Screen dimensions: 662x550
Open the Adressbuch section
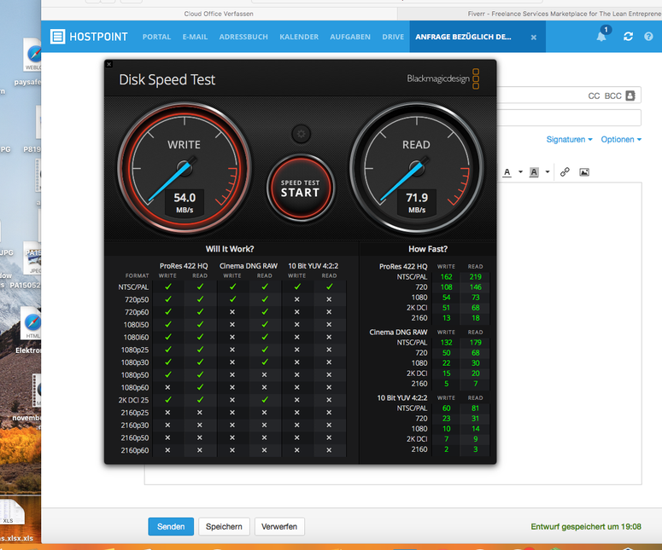pos(243,37)
